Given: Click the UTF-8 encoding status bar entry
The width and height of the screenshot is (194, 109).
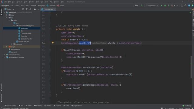Looking at the screenshot, I should [181, 108].
